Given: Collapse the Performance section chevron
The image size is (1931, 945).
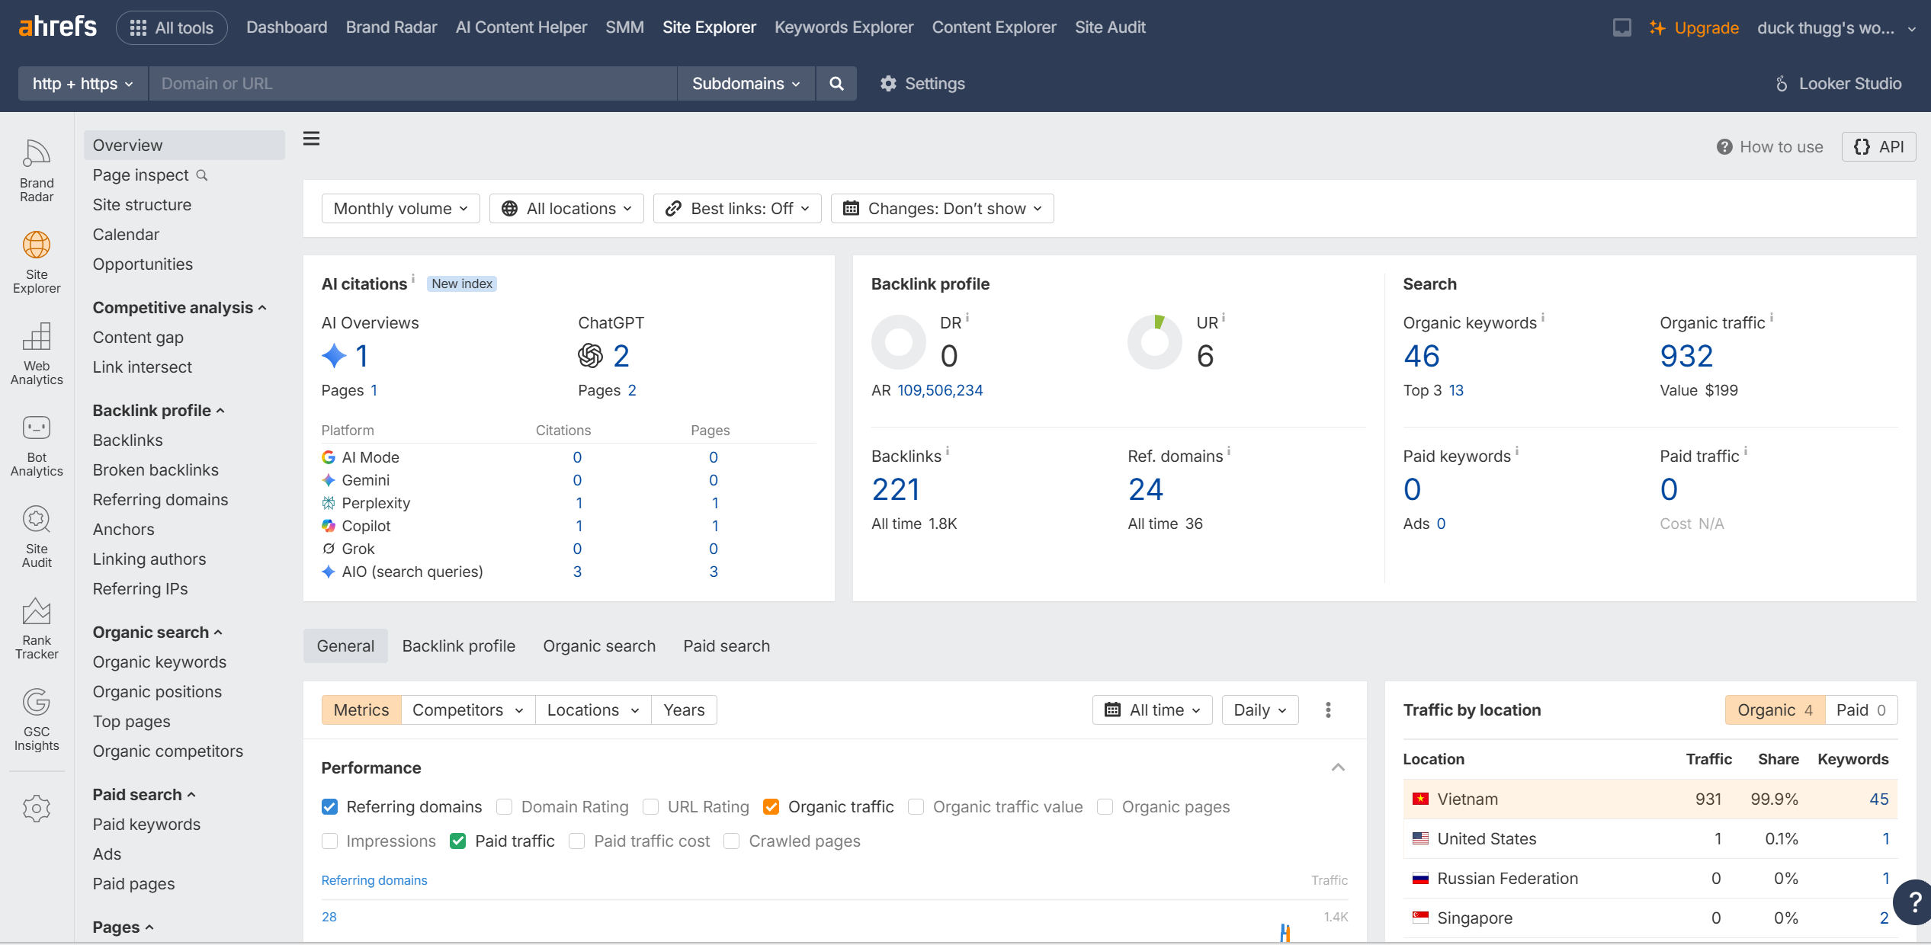Looking at the screenshot, I should (x=1338, y=767).
